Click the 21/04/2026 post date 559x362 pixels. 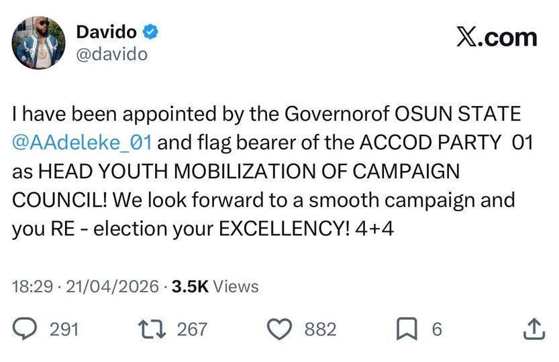click(109, 287)
